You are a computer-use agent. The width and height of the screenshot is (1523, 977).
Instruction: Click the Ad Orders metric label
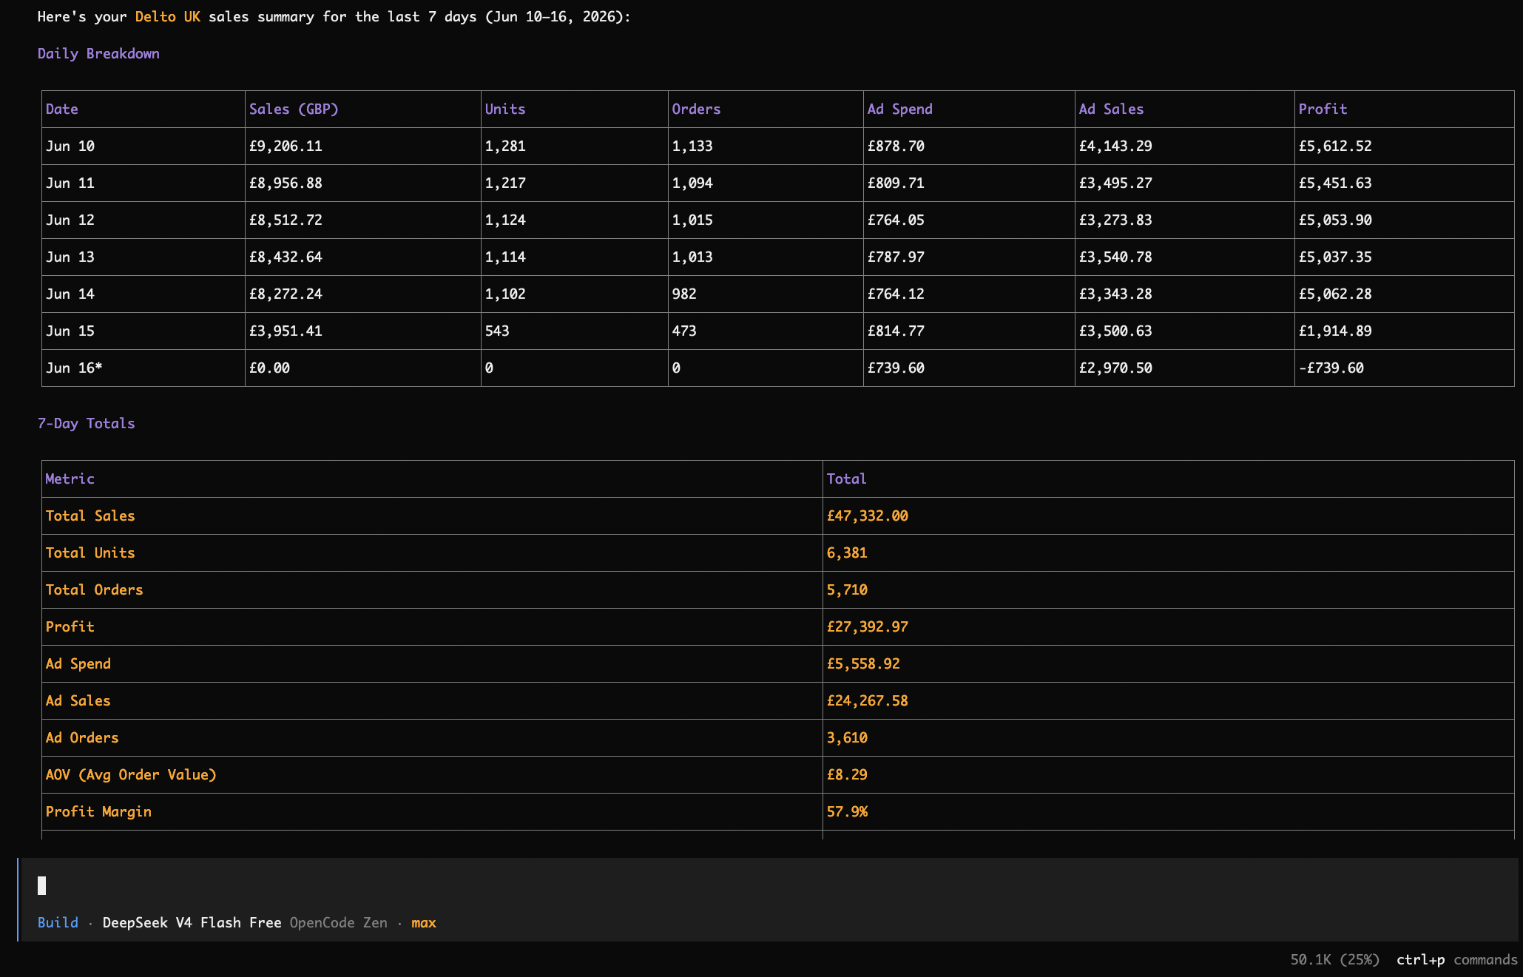point(82,737)
